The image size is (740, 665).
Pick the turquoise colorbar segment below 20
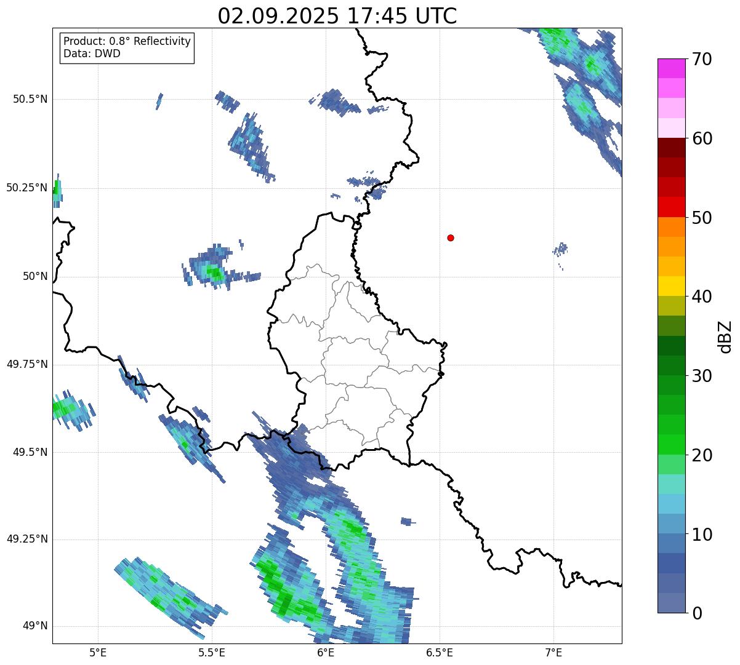click(671, 484)
